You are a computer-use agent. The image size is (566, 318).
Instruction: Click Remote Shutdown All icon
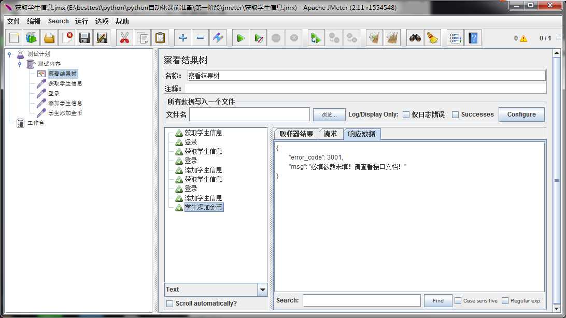[x=351, y=38]
